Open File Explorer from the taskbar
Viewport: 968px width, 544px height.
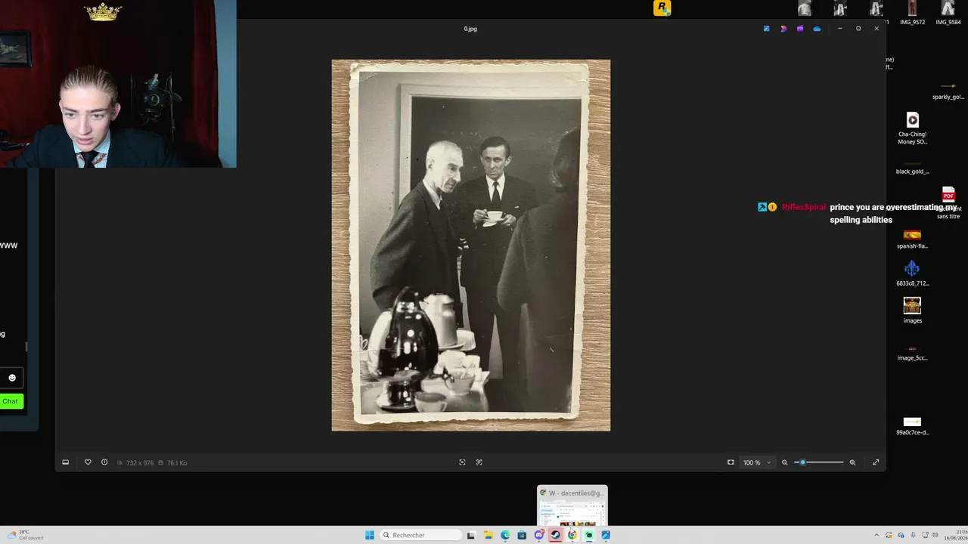pos(489,535)
